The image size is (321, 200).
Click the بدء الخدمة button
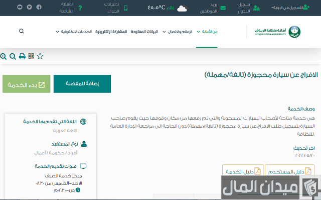27,84
